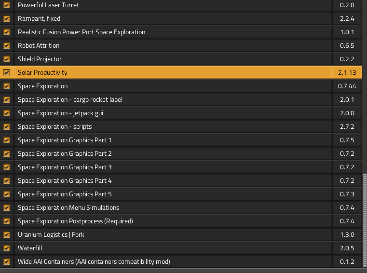Screen dimensions: 367x273
Task: Select Space Exploration Postprocess (Required) row
Action: click(x=75, y=221)
